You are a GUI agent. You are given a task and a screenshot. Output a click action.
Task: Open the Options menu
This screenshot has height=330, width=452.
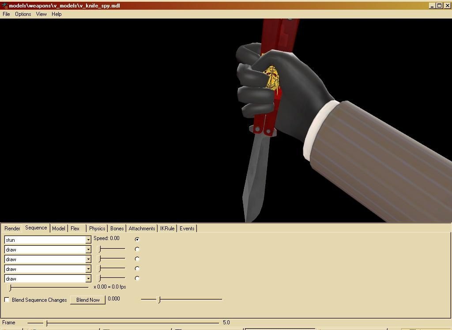[23, 14]
